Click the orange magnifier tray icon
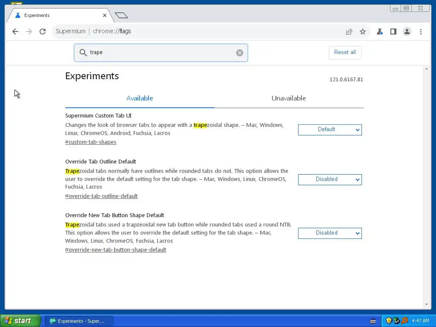This screenshot has width=436, height=327. pos(404,321)
